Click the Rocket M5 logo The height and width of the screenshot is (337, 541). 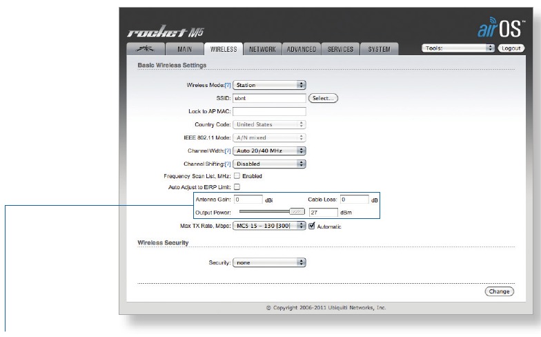point(166,32)
